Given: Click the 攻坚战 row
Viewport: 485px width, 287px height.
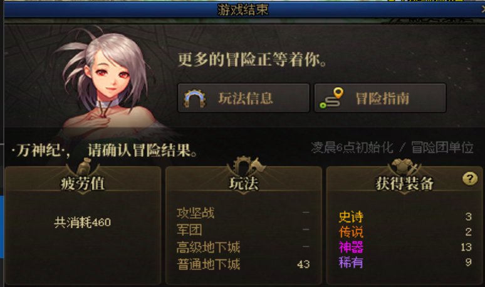Looking at the screenshot, I should point(243,213).
